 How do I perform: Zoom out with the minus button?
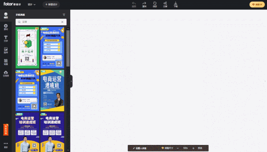pyautogui.click(x=178, y=148)
